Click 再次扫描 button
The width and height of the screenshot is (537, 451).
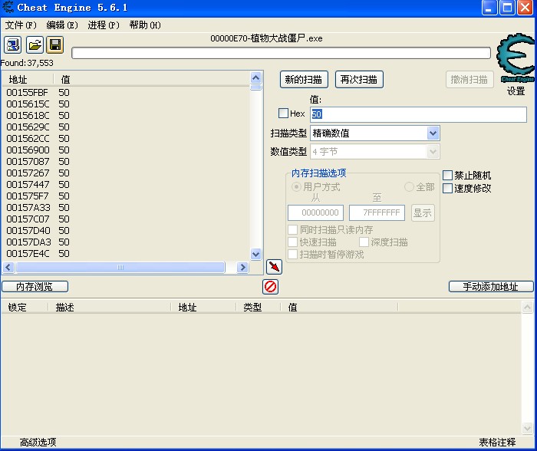pos(359,80)
